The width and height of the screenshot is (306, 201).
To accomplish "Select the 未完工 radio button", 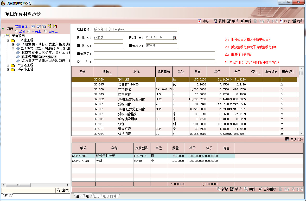I will coord(29,31).
